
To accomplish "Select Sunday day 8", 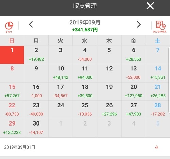I will pyautogui.click(x=12, y=73).
